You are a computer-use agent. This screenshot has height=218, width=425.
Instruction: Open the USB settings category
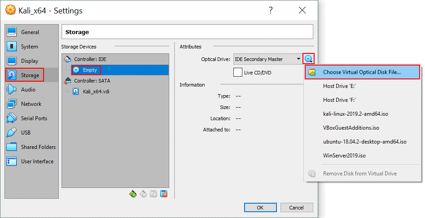click(31, 133)
